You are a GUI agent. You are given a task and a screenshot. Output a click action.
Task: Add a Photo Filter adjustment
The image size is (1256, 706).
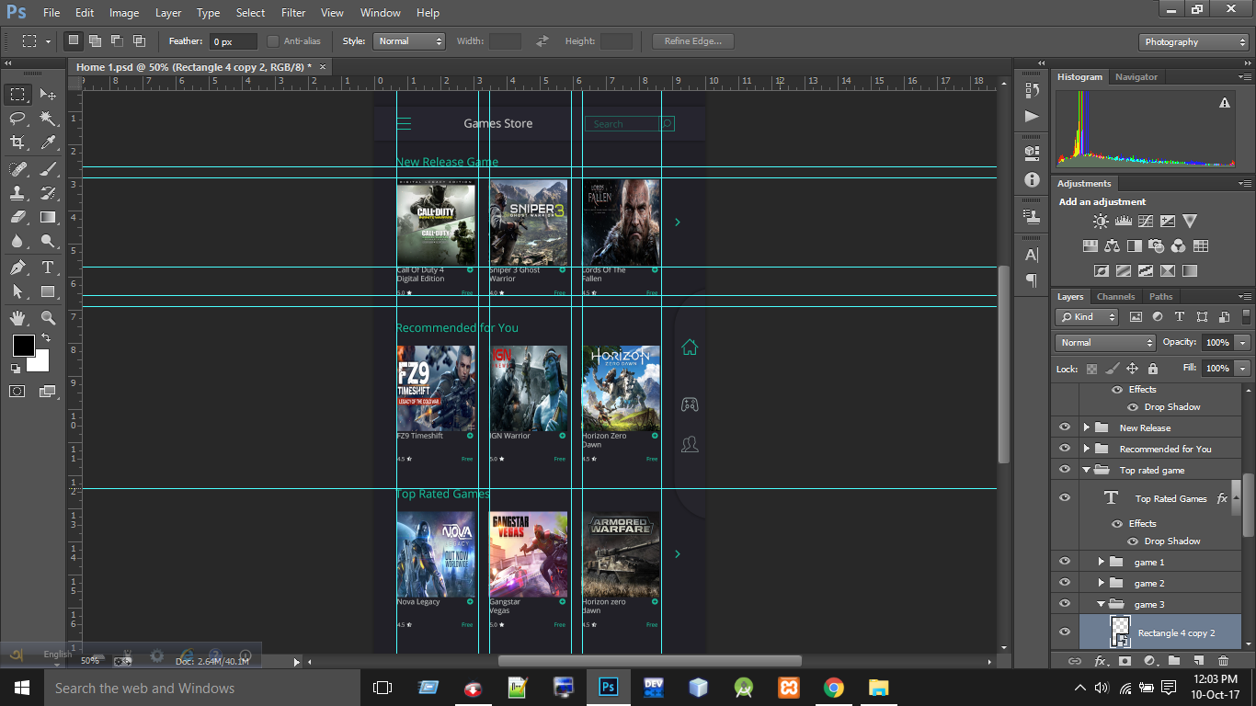pos(1157,246)
